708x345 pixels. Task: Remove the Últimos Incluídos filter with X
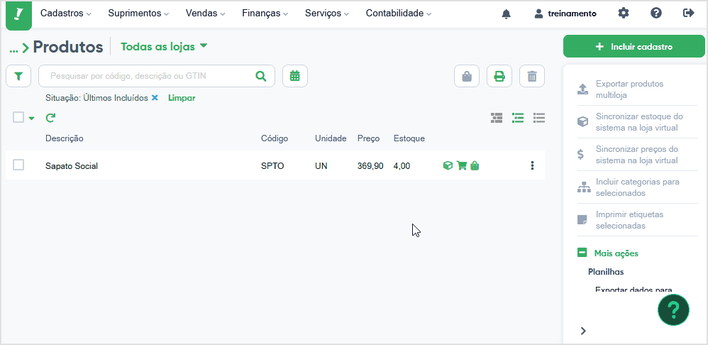155,97
